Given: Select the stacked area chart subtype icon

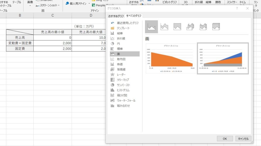Looking at the screenshot, I should pyautogui.click(x=164, y=27).
